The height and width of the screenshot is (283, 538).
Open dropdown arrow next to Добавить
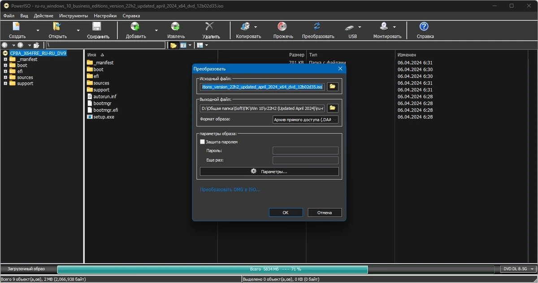[156, 30]
